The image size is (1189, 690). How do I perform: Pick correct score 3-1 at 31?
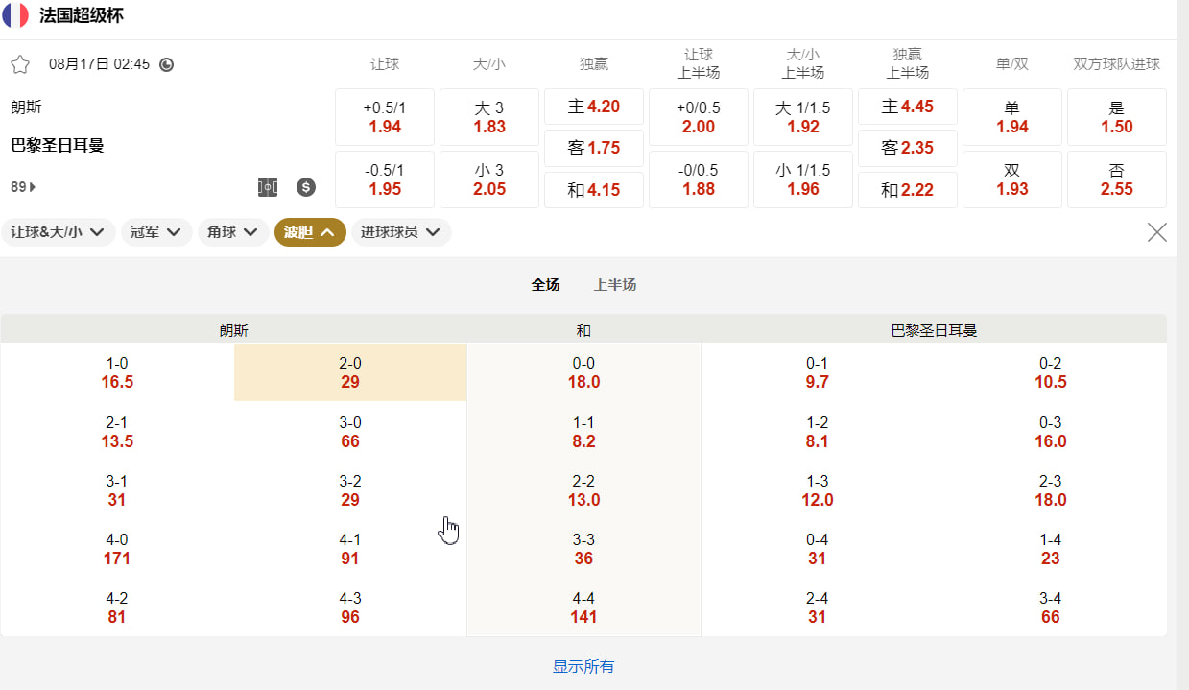click(x=117, y=490)
